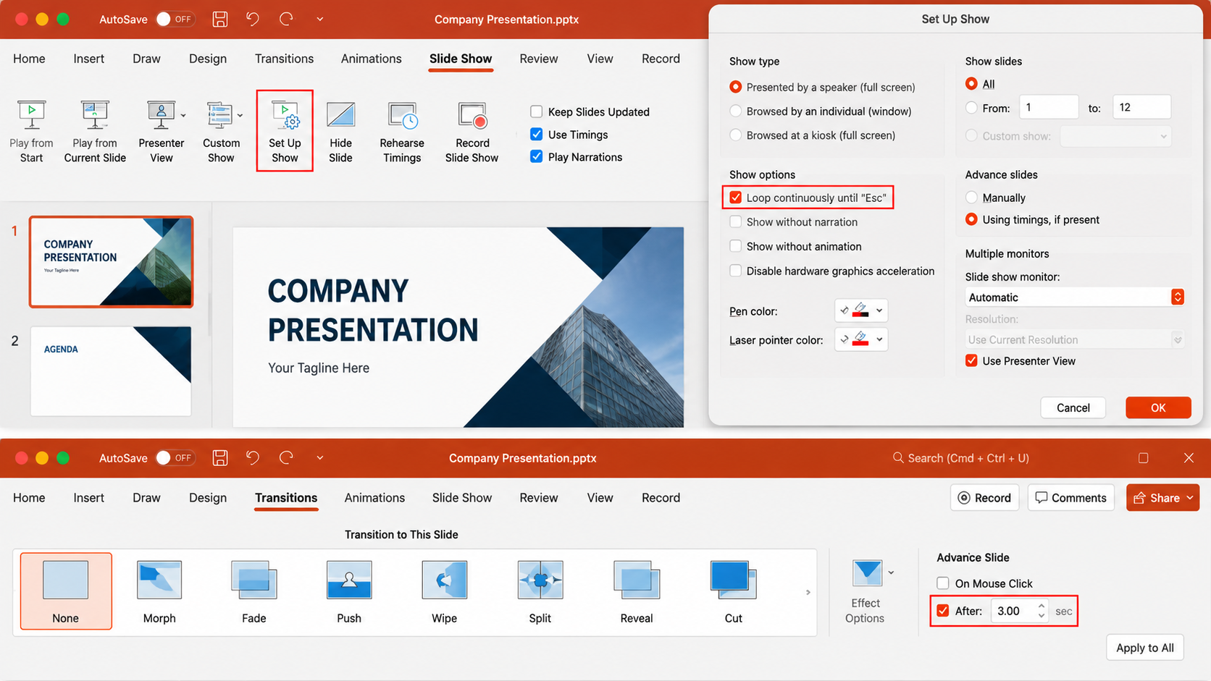This screenshot has width=1211, height=681.
Task: Open Pen color dropdown
Action: pos(861,310)
